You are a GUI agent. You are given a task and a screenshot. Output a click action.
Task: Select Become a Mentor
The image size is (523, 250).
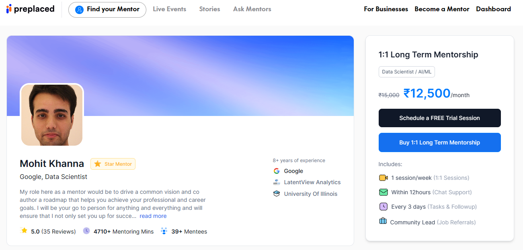442,9
